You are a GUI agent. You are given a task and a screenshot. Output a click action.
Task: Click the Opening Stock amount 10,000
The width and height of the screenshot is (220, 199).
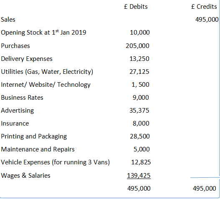[x=140, y=33]
